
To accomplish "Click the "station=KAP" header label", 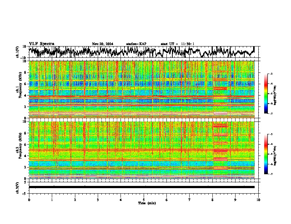I will click(136, 44).
